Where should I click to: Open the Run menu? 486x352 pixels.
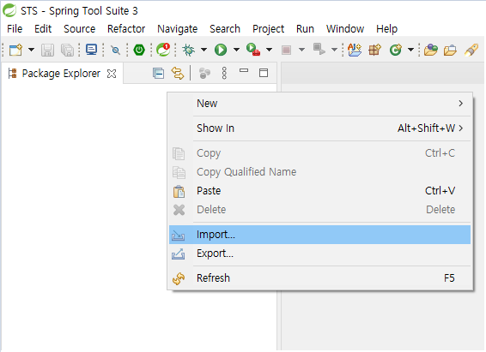pyautogui.click(x=305, y=29)
